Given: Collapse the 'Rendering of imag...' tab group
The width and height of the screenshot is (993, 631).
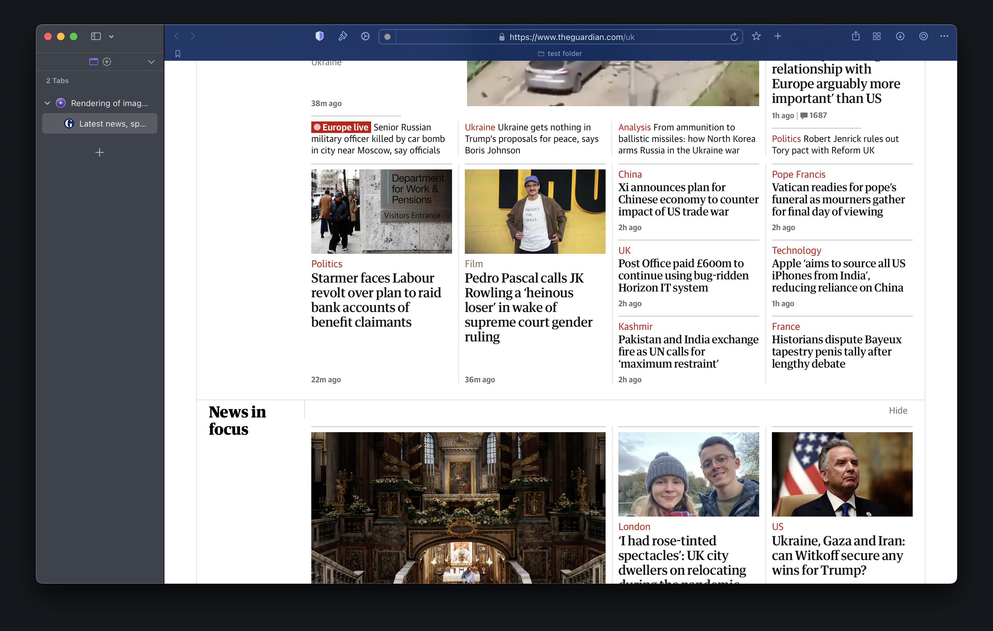Looking at the screenshot, I should point(47,103).
